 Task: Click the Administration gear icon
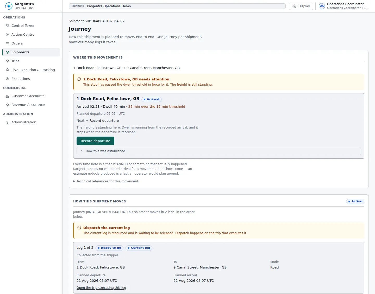(x=8, y=122)
